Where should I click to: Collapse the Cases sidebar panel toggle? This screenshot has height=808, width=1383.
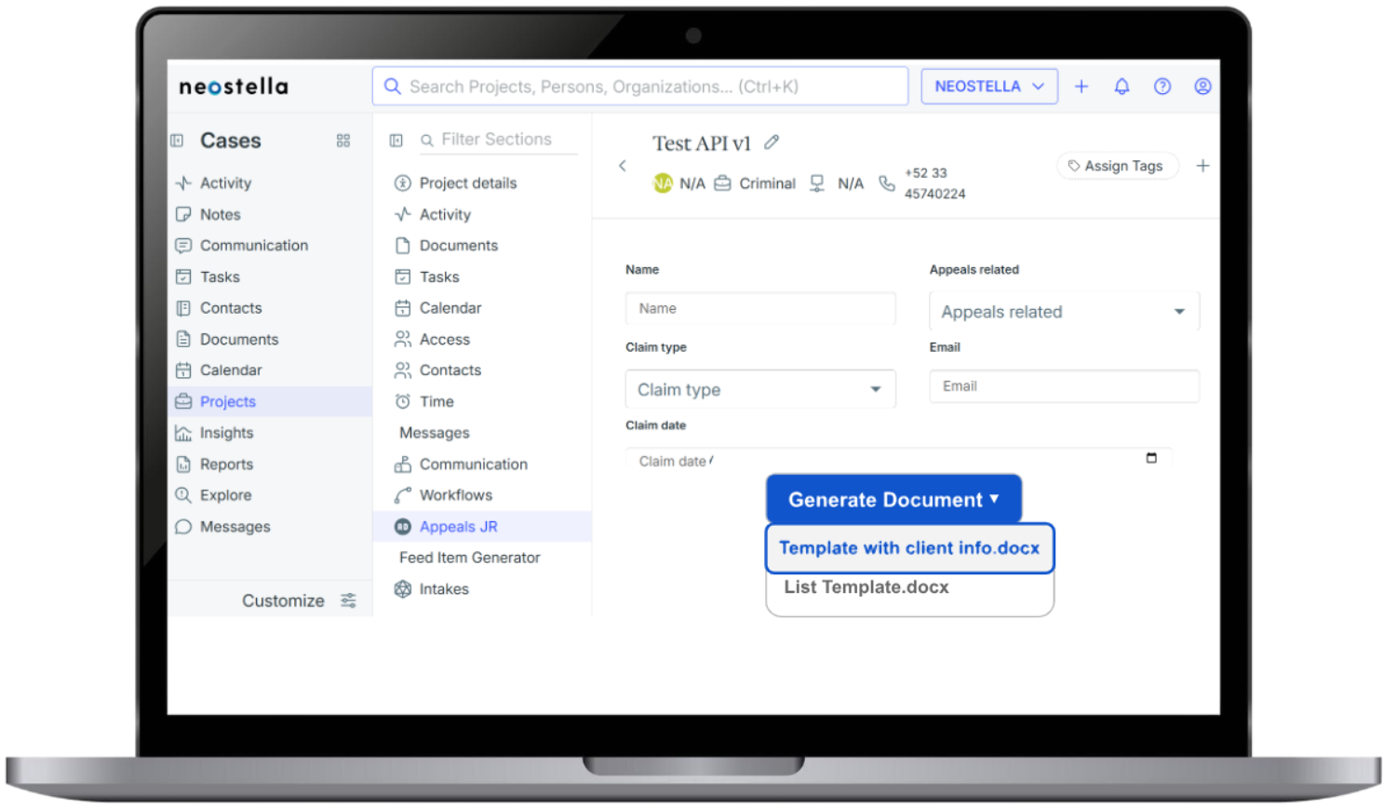point(177,141)
